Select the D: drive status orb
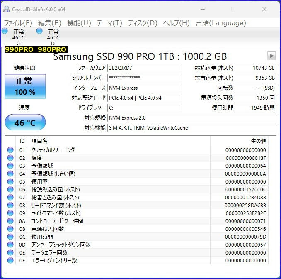The image size is (281, 279). (39, 31)
